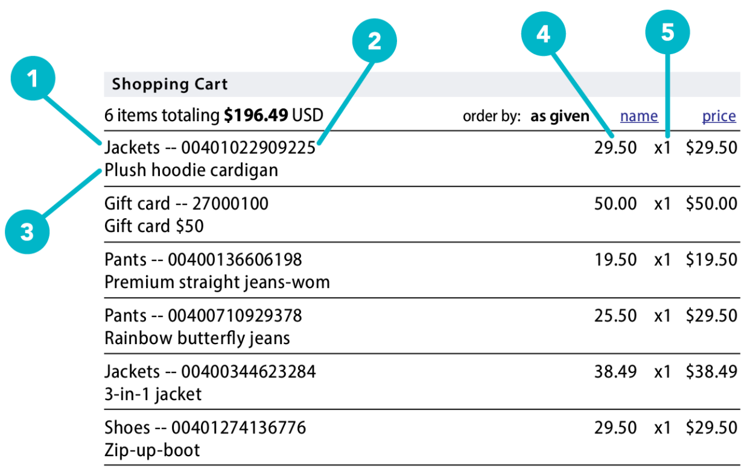The image size is (747, 470).
Task: Click the Rainbow butterfly jeans item
Action: click(x=197, y=338)
